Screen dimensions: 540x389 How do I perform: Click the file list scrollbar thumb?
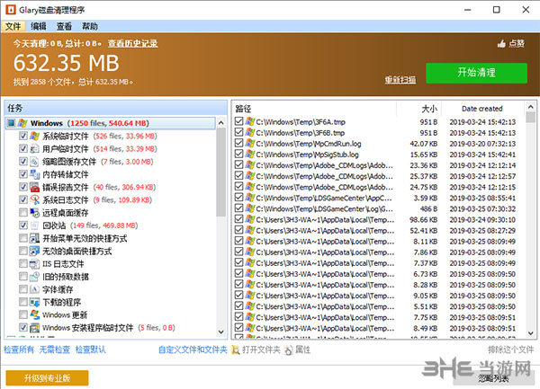(x=531, y=118)
